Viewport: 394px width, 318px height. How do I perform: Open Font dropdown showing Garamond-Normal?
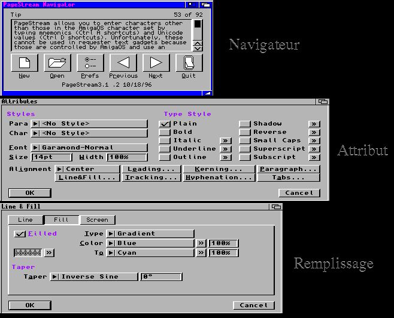click(x=89, y=148)
